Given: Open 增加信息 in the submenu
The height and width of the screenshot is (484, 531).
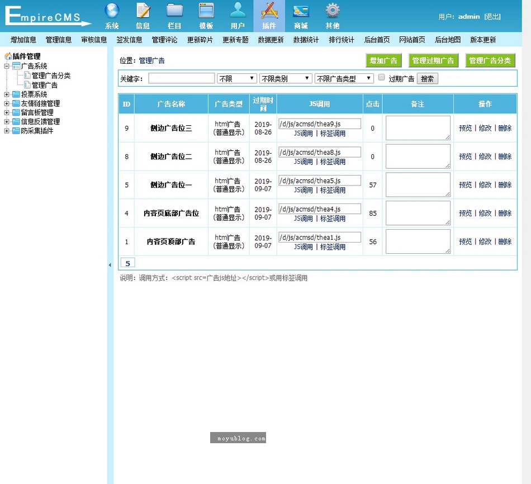Looking at the screenshot, I should [23, 40].
